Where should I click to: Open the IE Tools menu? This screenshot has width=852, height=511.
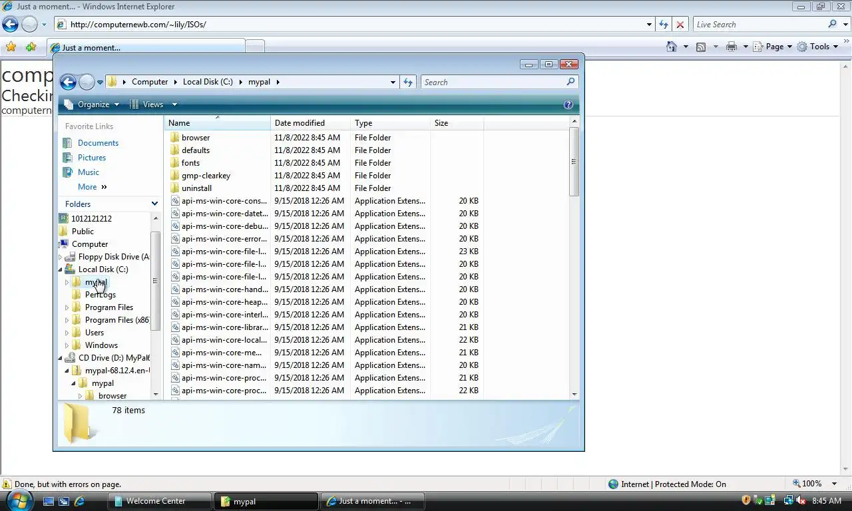817,47
